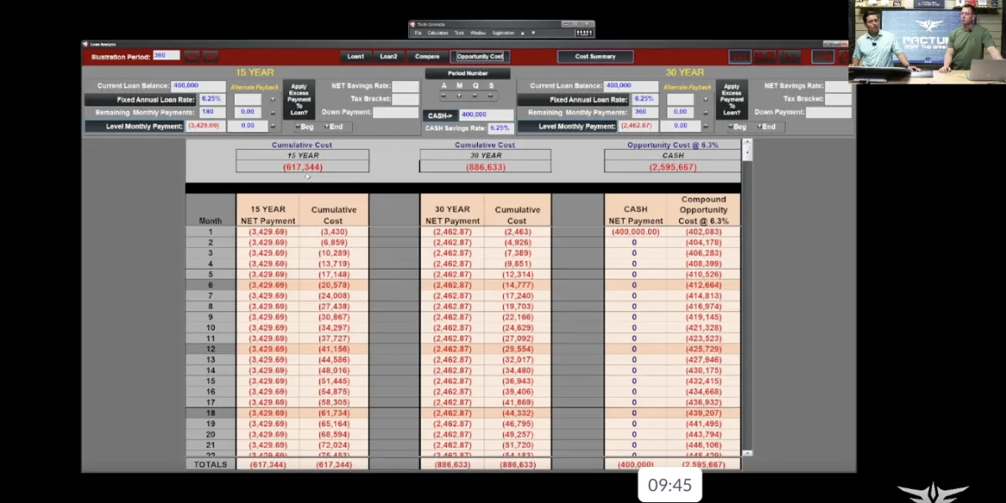Open Registration menu
This screenshot has height=503, width=1006.
[x=503, y=33]
